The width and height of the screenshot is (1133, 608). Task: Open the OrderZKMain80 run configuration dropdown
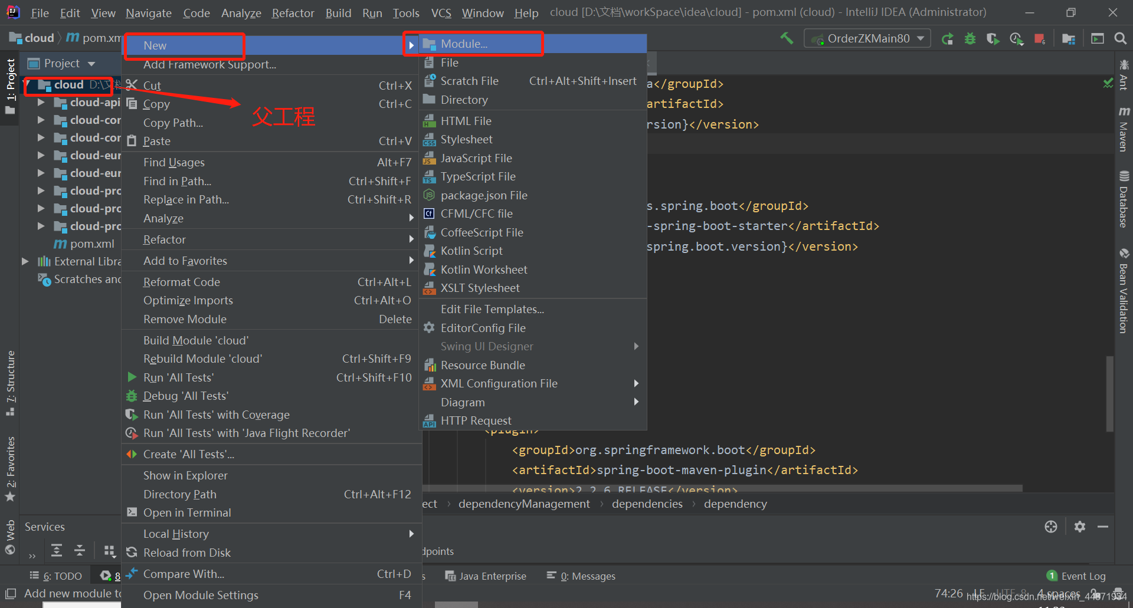867,38
